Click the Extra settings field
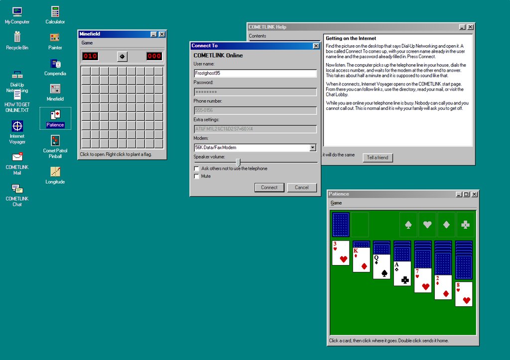The width and height of the screenshot is (510, 360). click(x=255, y=129)
